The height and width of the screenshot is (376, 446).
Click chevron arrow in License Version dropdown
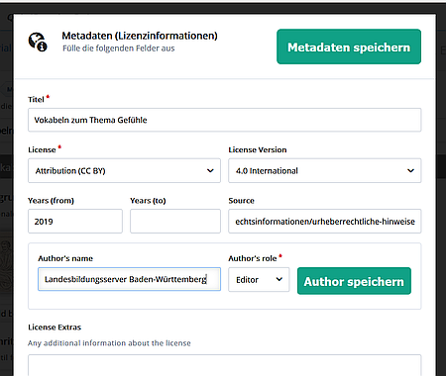410,170
